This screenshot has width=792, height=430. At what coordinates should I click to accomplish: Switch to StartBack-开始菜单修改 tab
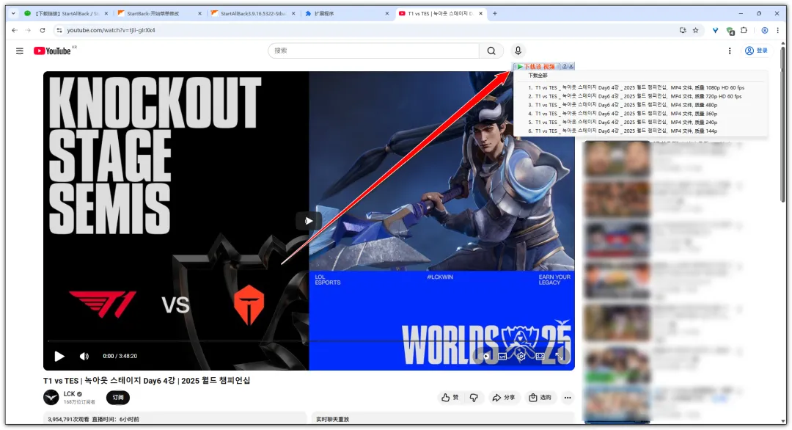pyautogui.click(x=158, y=14)
